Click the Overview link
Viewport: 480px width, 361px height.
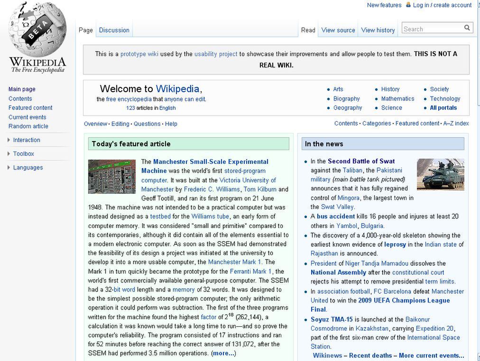coord(95,124)
